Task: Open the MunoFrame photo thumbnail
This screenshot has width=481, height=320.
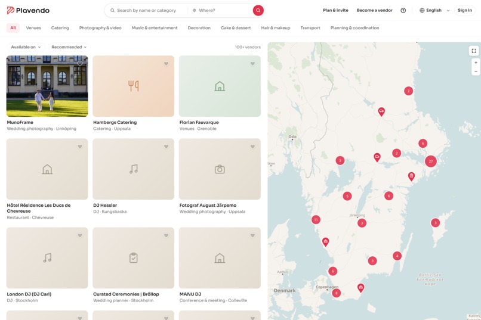Action: (47, 86)
